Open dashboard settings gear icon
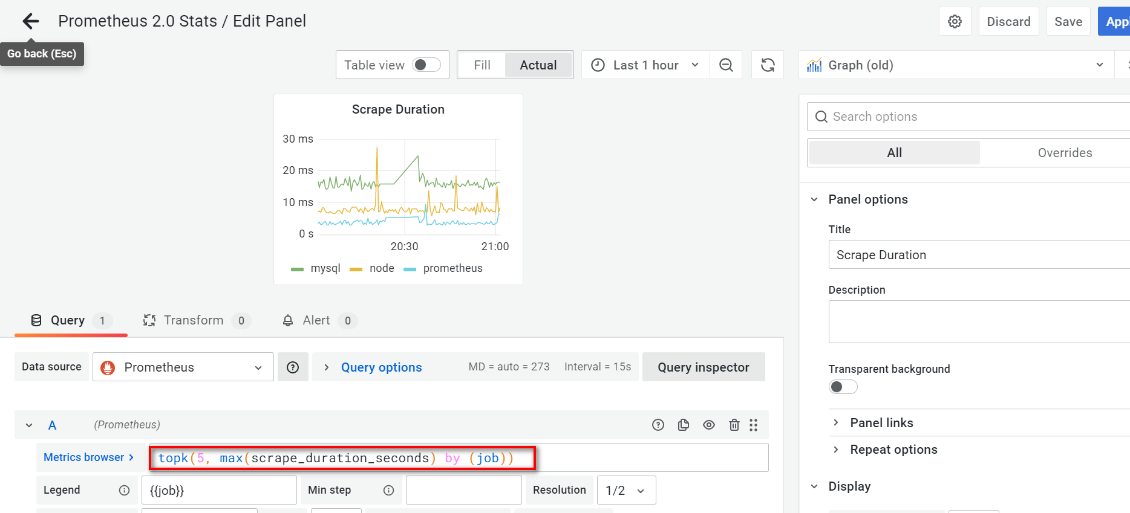Screen dimensions: 1130x513 pyautogui.click(x=955, y=21)
